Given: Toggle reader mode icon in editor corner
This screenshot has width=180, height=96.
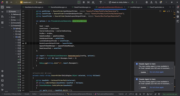Looking at the screenshot, I should coord(160,11).
